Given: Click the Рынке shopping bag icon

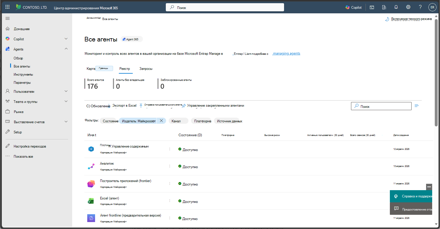Looking at the screenshot, I should (x=8, y=112).
